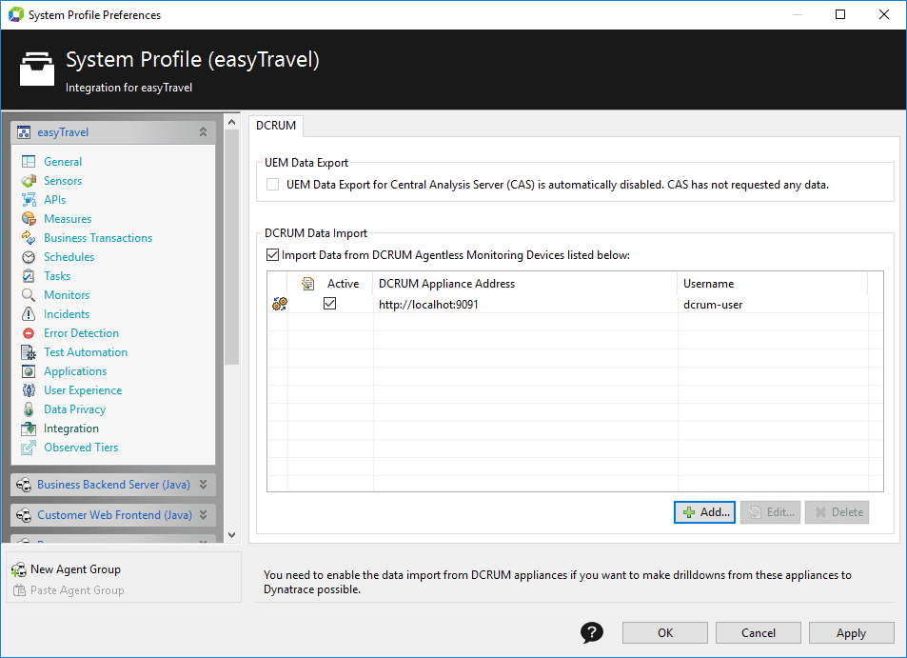Click sidebar scrollbar down arrow
Viewport: 907px width, 658px height.
click(231, 535)
